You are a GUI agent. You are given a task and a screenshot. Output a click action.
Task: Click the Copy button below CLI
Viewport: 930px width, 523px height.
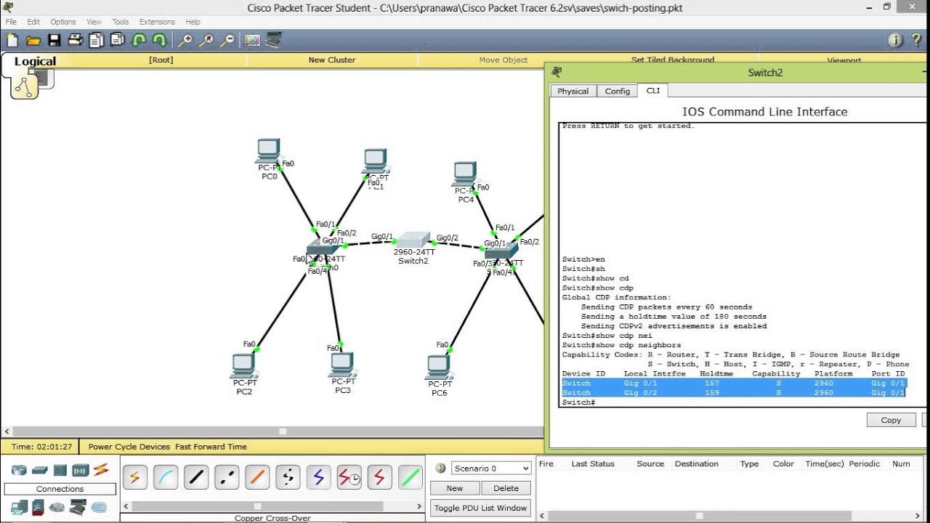point(891,420)
